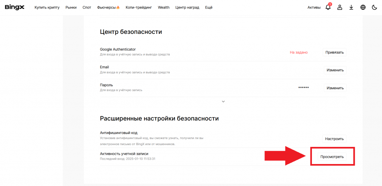Open the Wealth menu item
Image resolution: width=382 pixels, height=186 pixels.
coord(164,7)
